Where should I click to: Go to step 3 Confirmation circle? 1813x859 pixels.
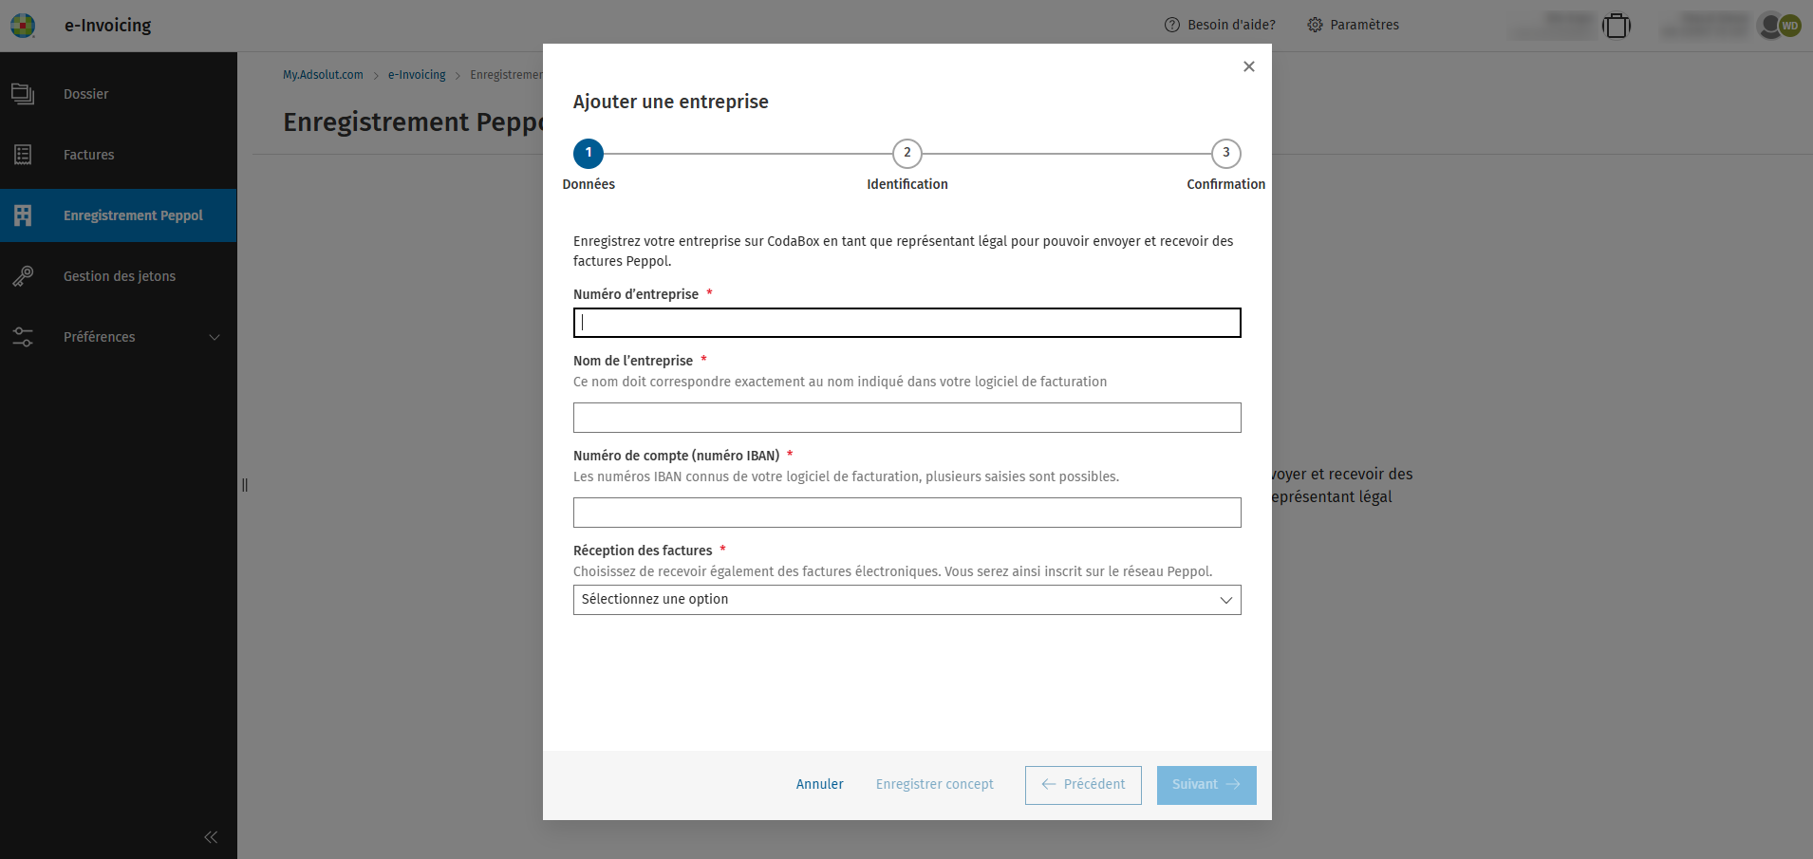[x=1226, y=153]
